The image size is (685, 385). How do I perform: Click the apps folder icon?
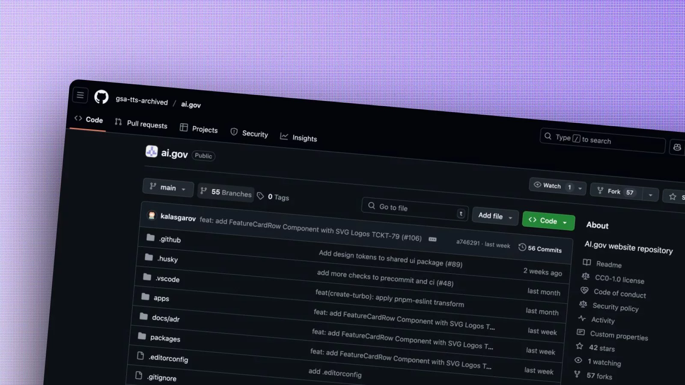[x=145, y=296]
